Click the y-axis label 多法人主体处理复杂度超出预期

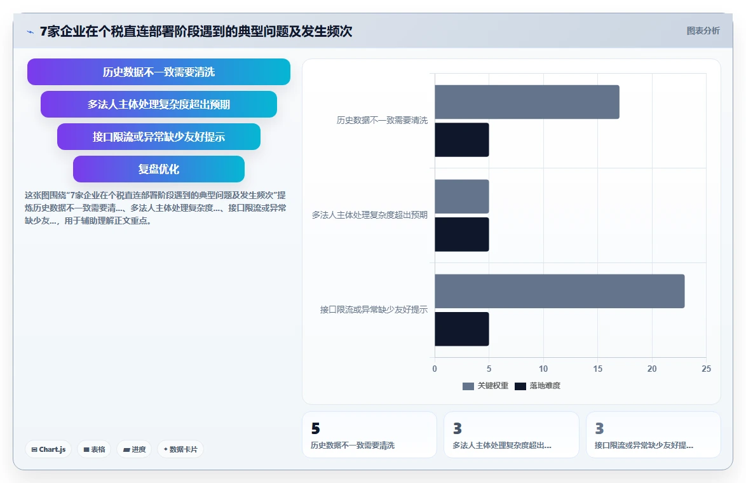pos(370,215)
